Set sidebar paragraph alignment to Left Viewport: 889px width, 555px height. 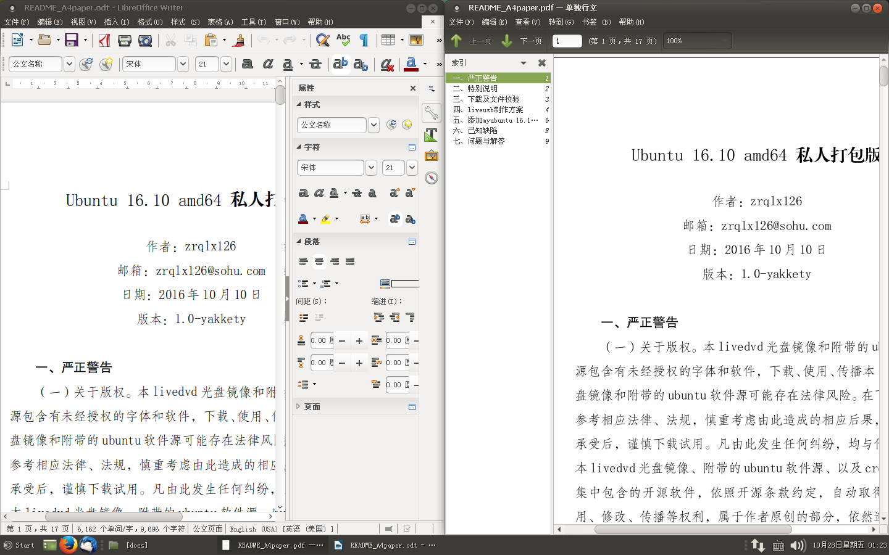pyautogui.click(x=303, y=261)
